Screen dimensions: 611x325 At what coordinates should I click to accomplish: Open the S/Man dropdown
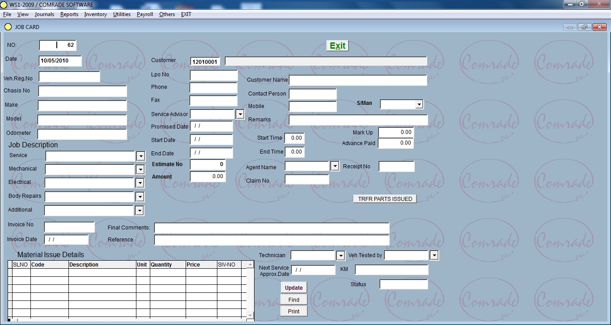419,104
